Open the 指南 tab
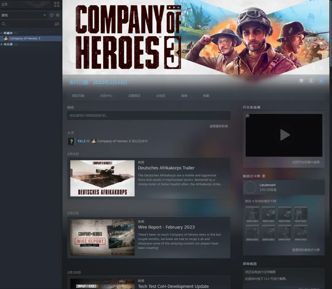Viewport: 332px width, 289px height. (x=184, y=96)
